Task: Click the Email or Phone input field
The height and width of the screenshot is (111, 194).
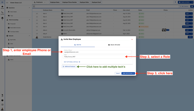Action: pos(97,52)
